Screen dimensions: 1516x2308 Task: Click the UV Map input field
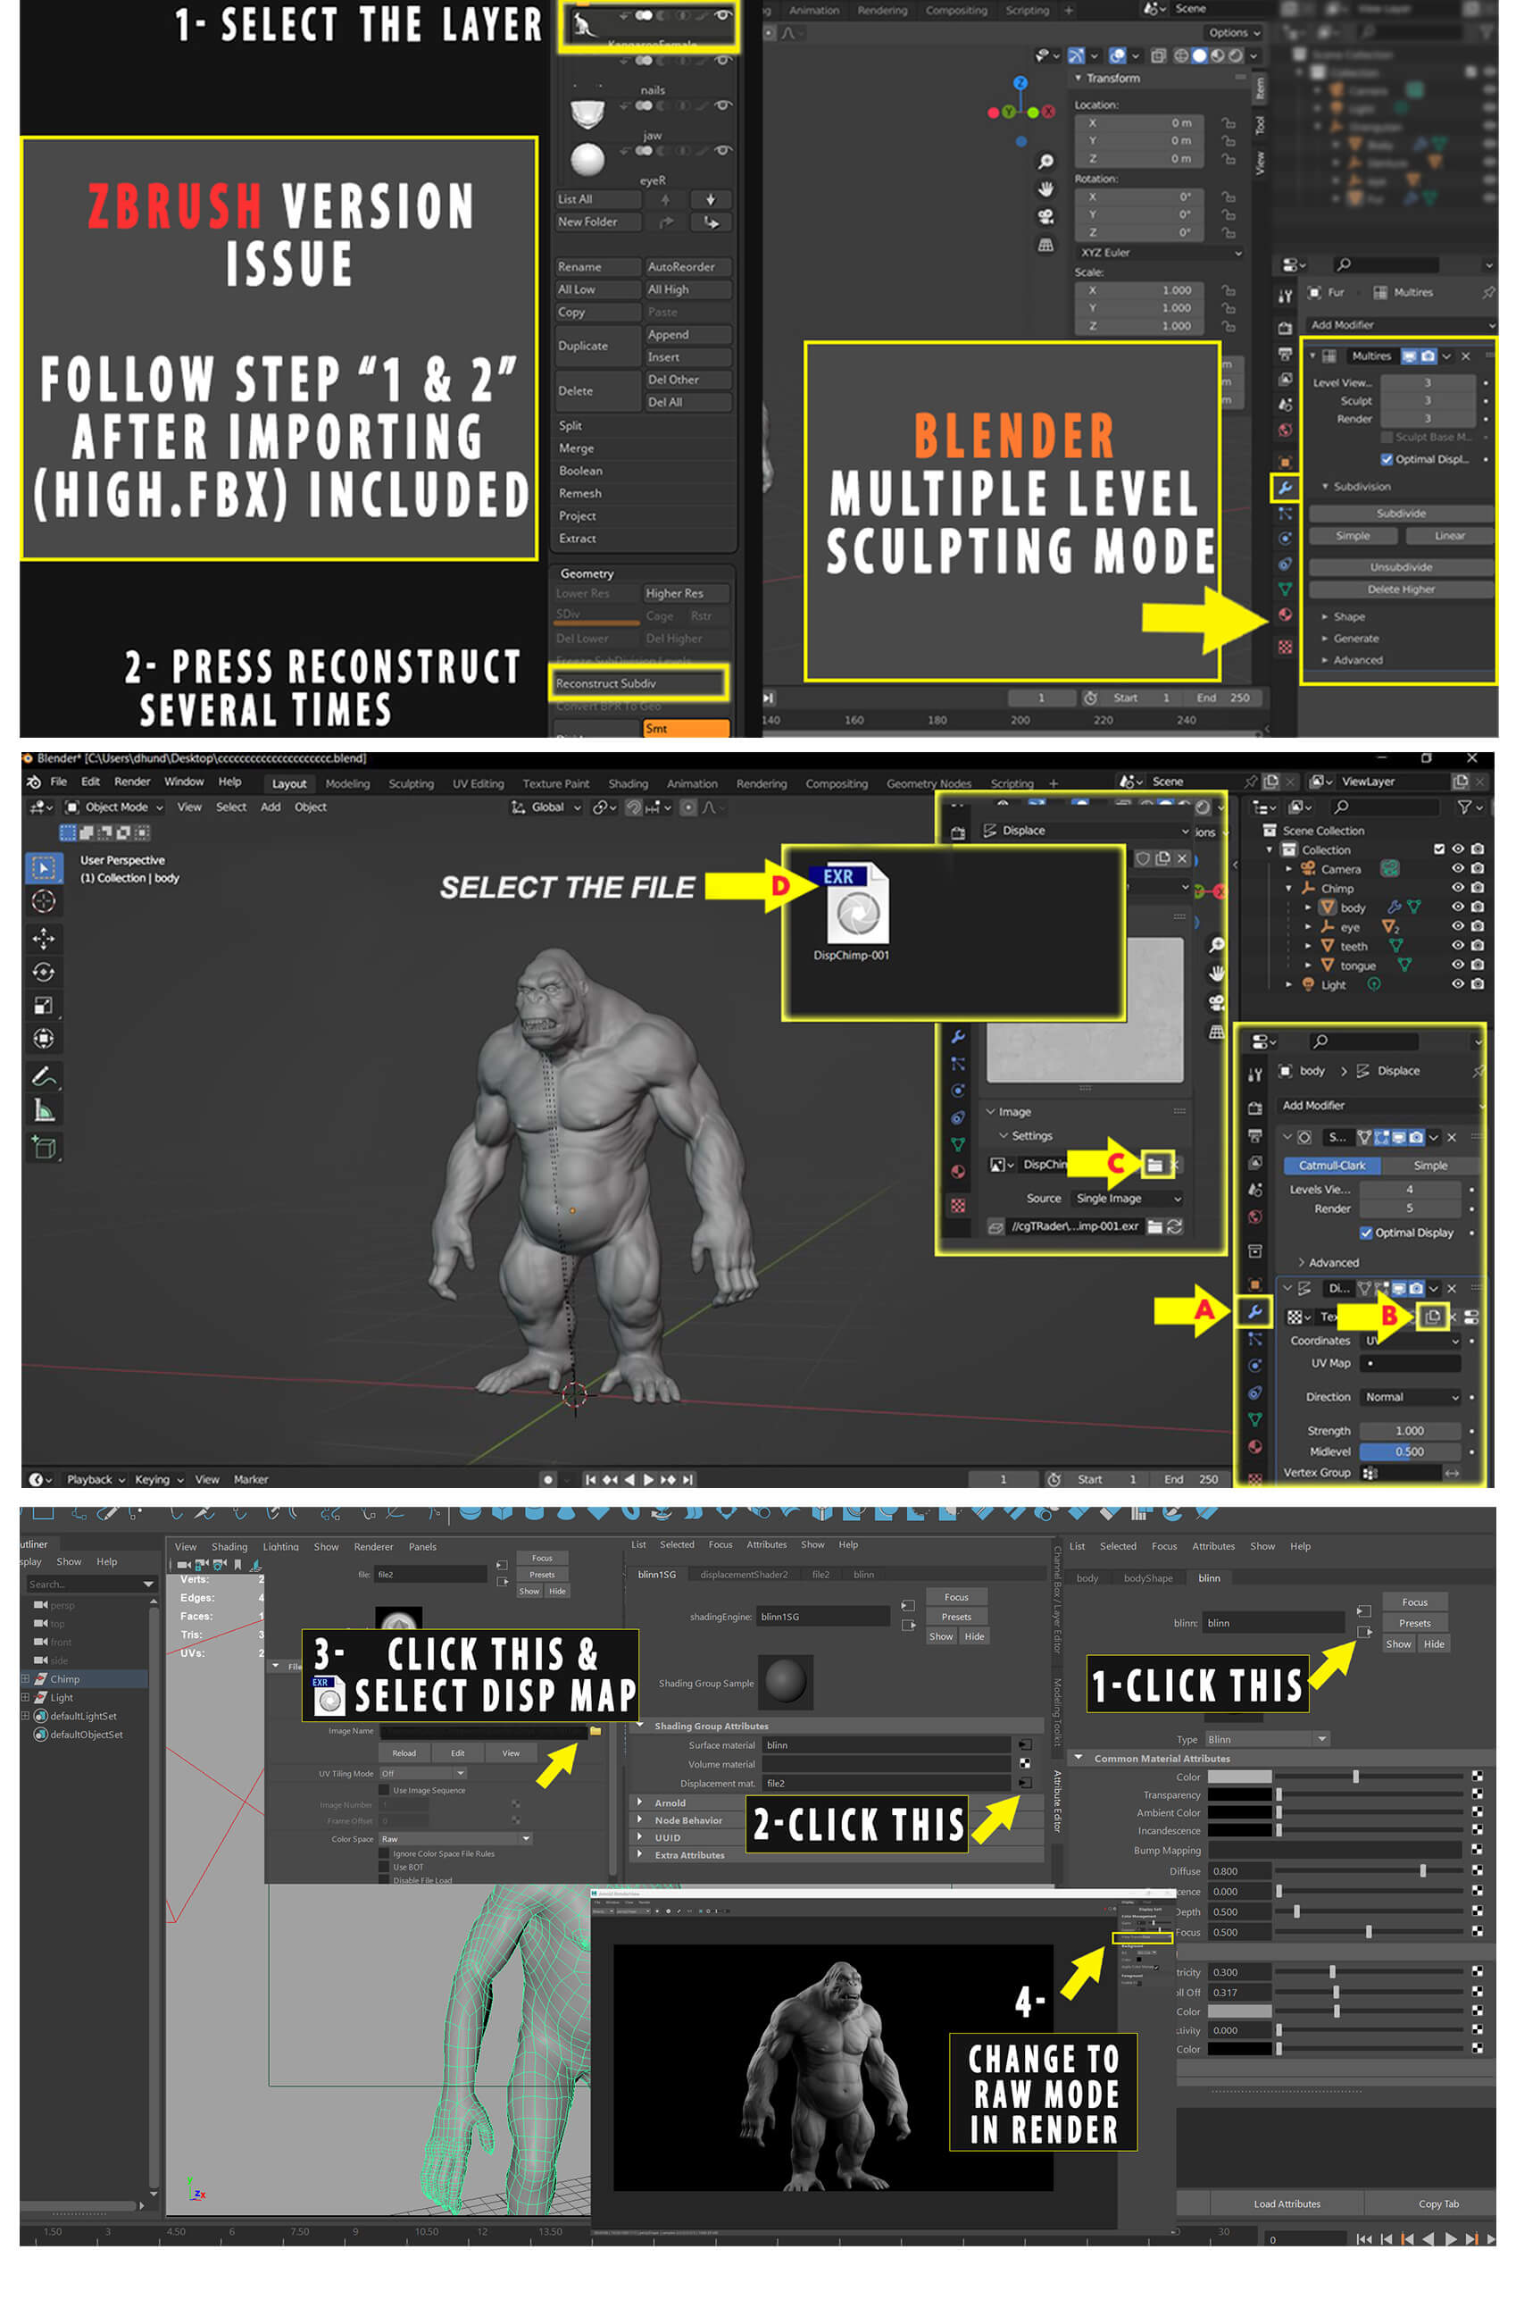tap(1410, 1362)
